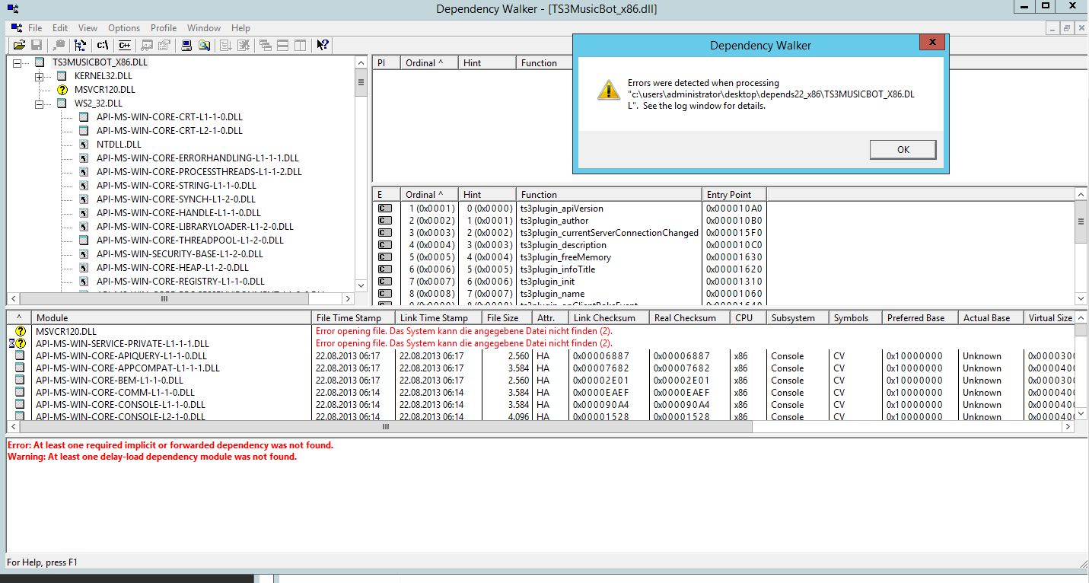The height and width of the screenshot is (583, 1089).
Task: Toggle the Auto Expand tree toolbar icon
Action: tap(81, 45)
